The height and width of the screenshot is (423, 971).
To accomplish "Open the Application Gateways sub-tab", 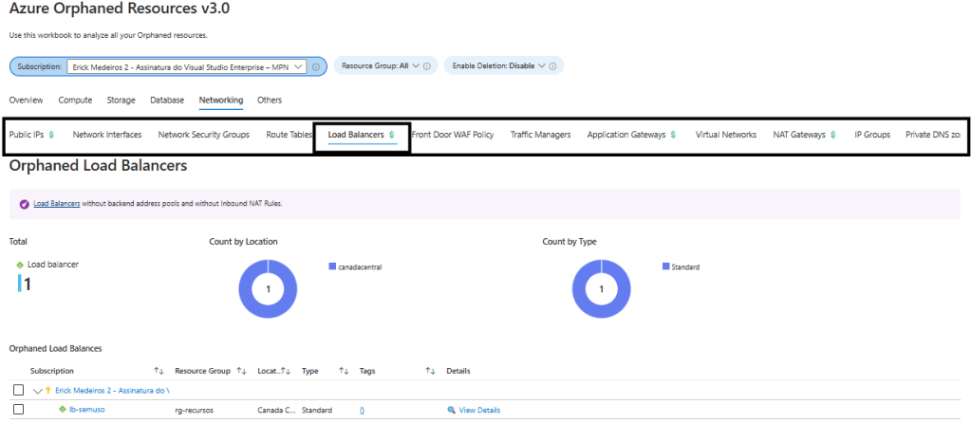I will pyautogui.click(x=626, y=135).
